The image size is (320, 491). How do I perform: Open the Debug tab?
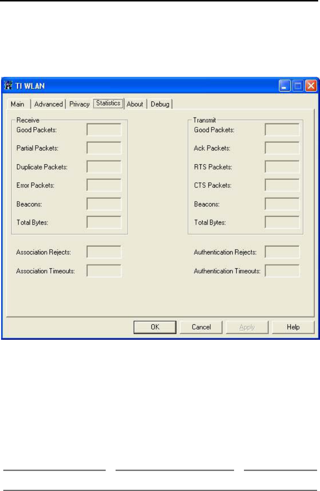click(x=160, y=104)
